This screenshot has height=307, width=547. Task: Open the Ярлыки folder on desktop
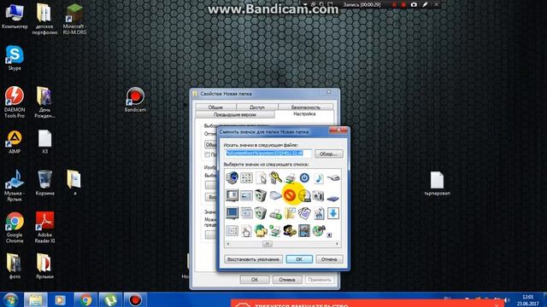(44, 267)
